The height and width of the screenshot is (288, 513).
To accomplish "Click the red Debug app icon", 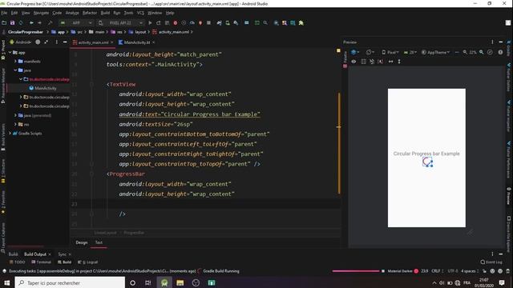I will pyautogui.click(x=176, y=23).
